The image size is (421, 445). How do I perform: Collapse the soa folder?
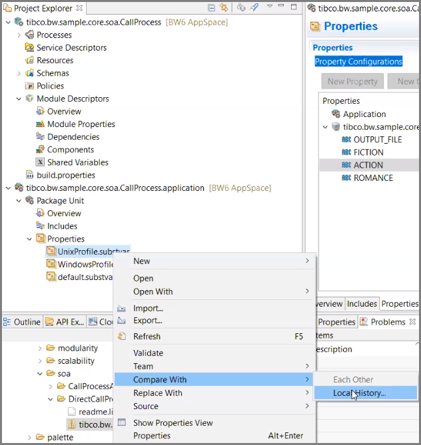40,374
